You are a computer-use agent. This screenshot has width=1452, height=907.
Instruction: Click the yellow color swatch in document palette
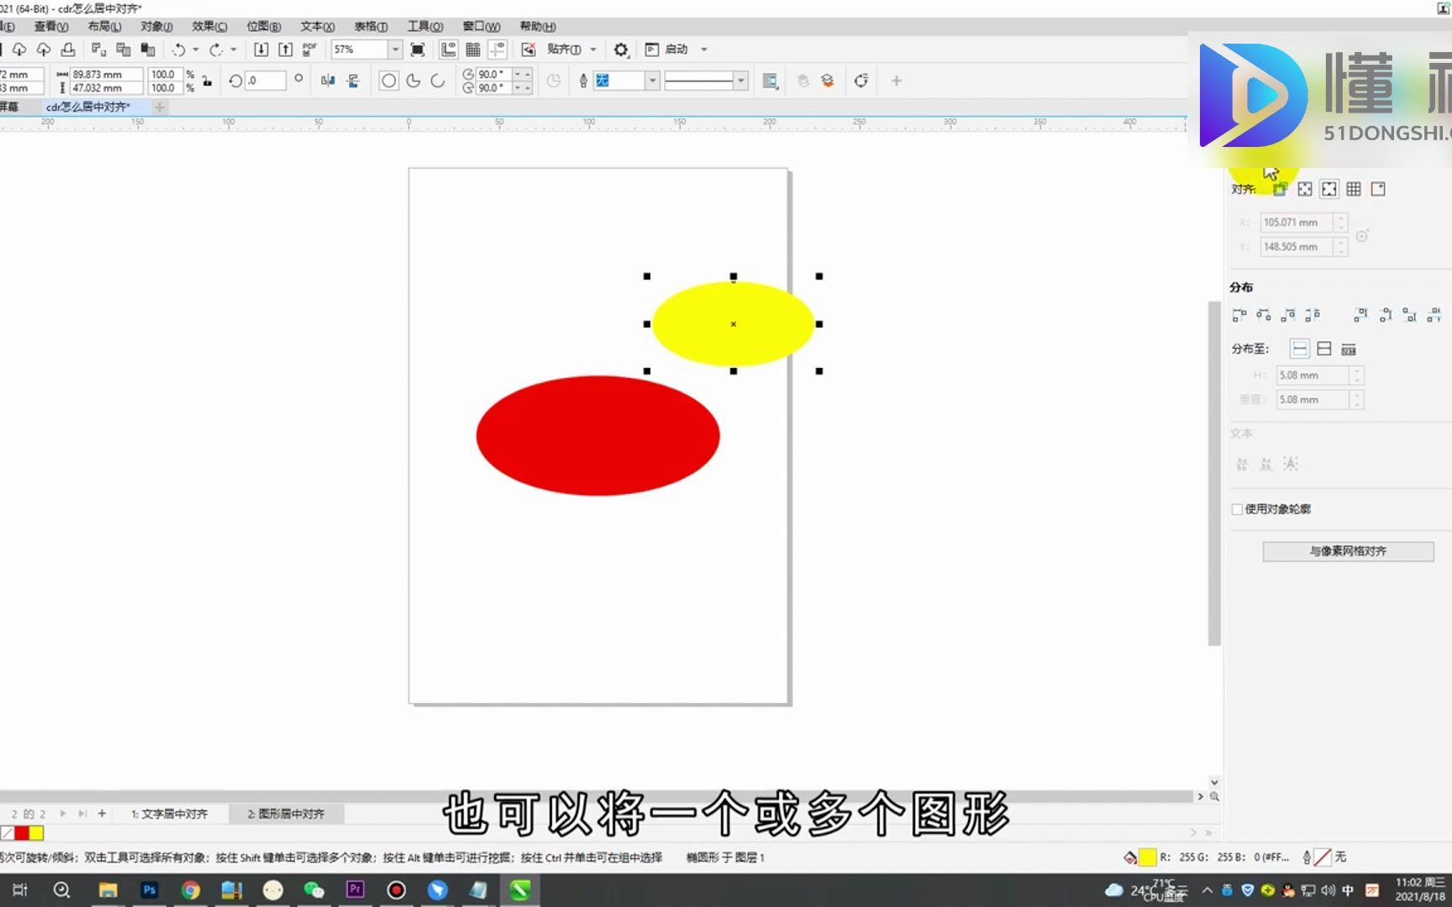coord(36,833)
